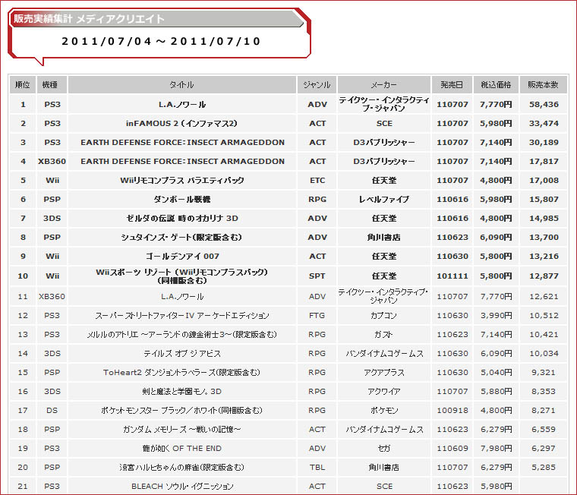The image size is (577, 495).
Task: Click genre ETC in rank 5 row
Action: (x=317, y=181)
